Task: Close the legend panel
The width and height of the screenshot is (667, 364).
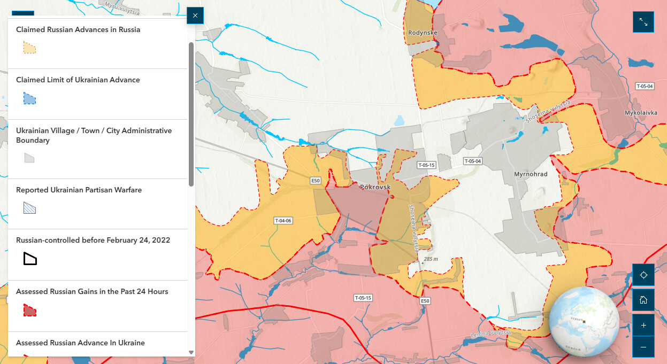Action: click(x=195, y=16)
